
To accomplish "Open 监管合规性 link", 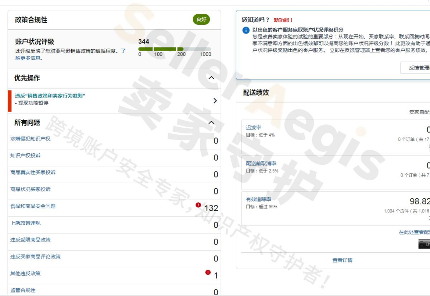I will [23, 290].
